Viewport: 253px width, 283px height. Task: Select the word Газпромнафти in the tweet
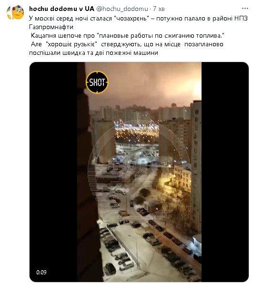[x=51, y=27]
